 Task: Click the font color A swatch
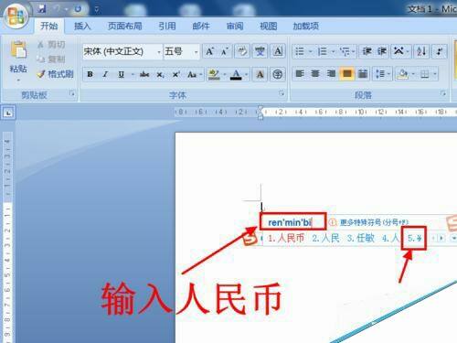236,74
